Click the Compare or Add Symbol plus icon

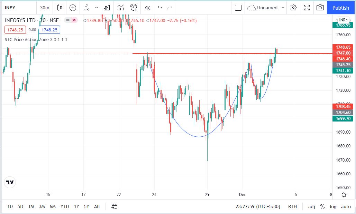pos(73,8)
